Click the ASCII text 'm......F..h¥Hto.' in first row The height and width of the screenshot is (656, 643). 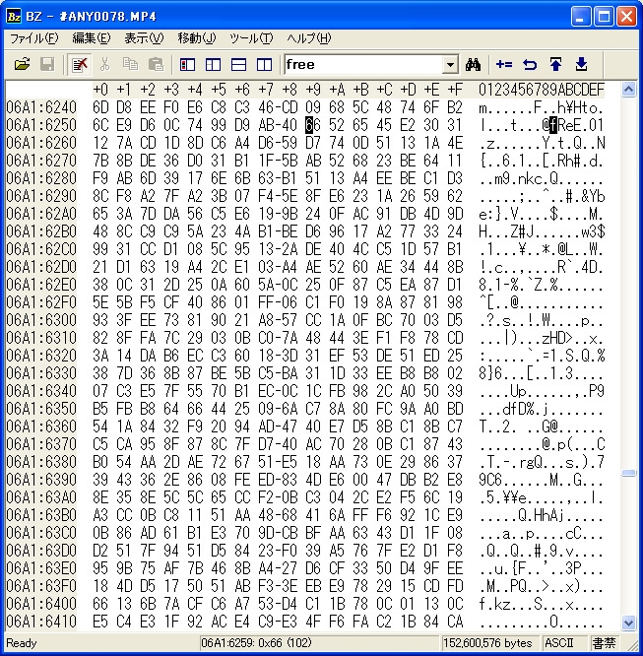click(541, 107)
